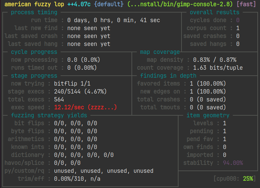Select the total execs value '564'
The height and width of the screenshot is (188, 260).
[x=59, y=99]
